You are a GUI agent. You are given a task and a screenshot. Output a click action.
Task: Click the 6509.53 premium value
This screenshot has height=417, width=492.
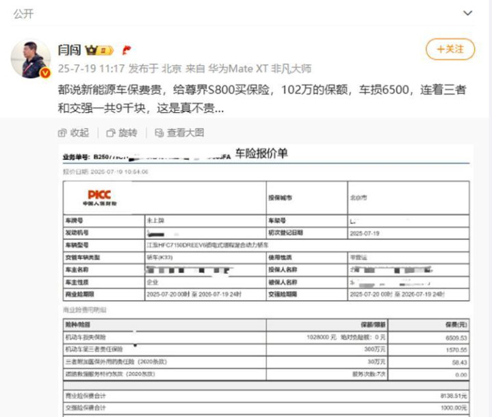(x=456, y=338)
